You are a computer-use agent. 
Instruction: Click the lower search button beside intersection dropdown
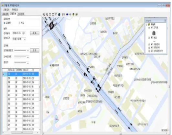tap(35, 50)
